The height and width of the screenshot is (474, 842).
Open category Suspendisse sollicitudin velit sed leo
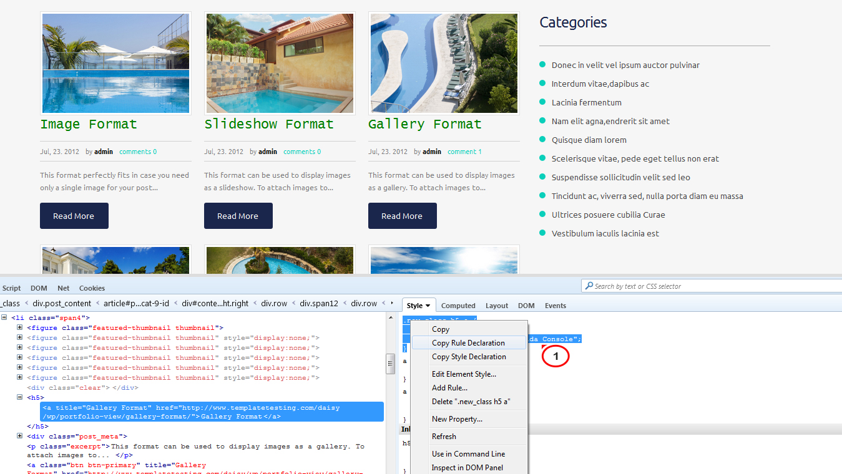(621, 177)
